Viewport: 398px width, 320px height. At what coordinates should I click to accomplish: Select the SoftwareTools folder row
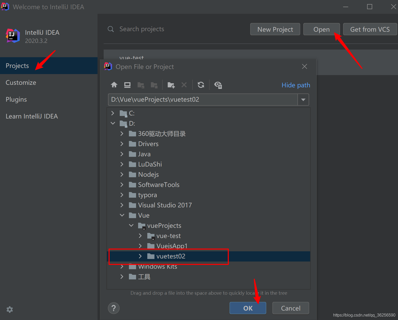click(209, 185)
